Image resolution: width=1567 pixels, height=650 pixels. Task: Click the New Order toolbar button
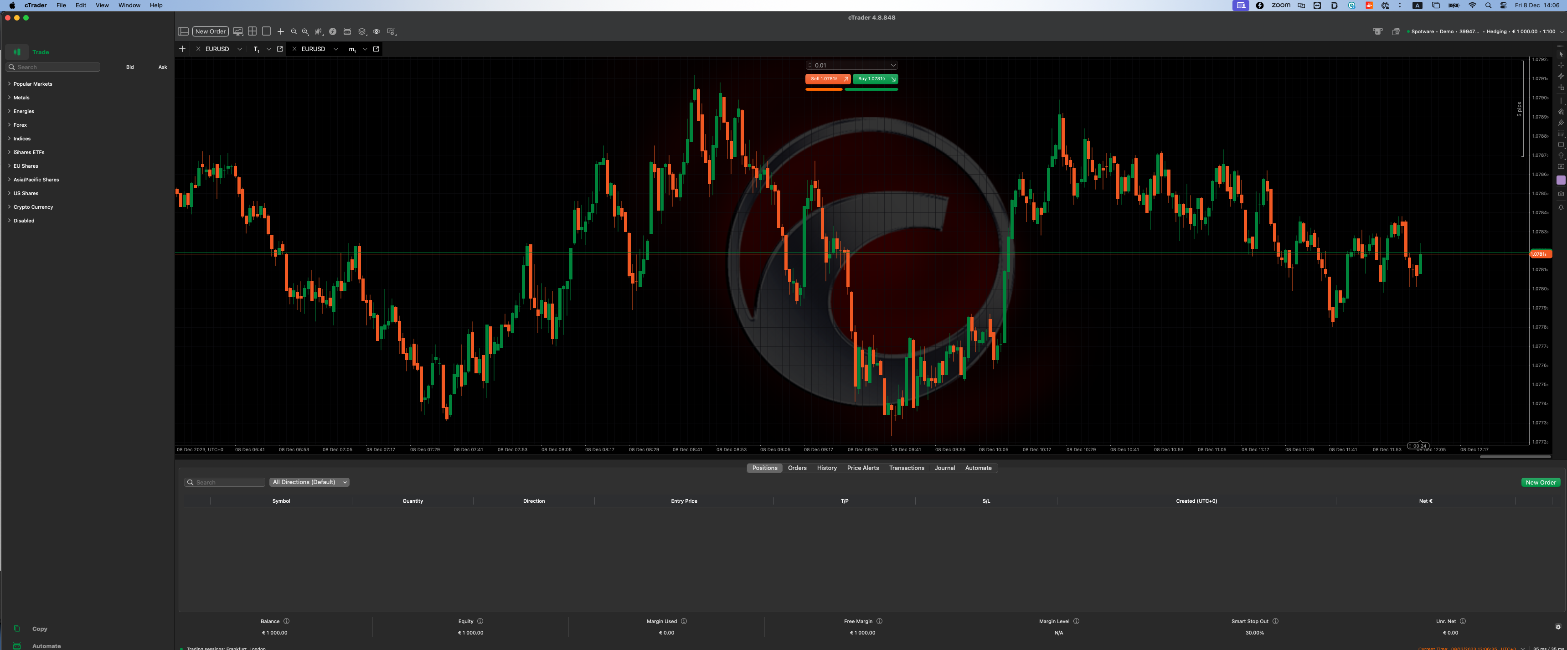(210, 31)
